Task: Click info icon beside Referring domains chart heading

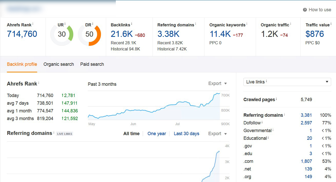Action: coord(54,132)
